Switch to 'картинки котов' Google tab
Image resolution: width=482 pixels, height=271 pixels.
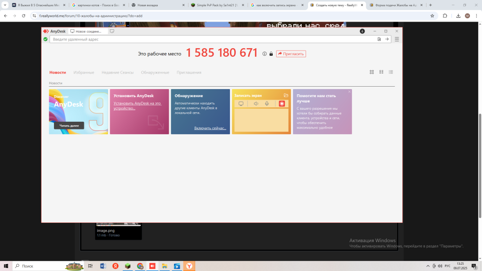pos(98,5)
